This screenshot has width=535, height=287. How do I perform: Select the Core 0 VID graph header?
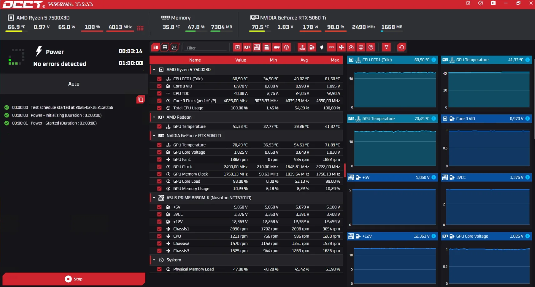[486, 119]
